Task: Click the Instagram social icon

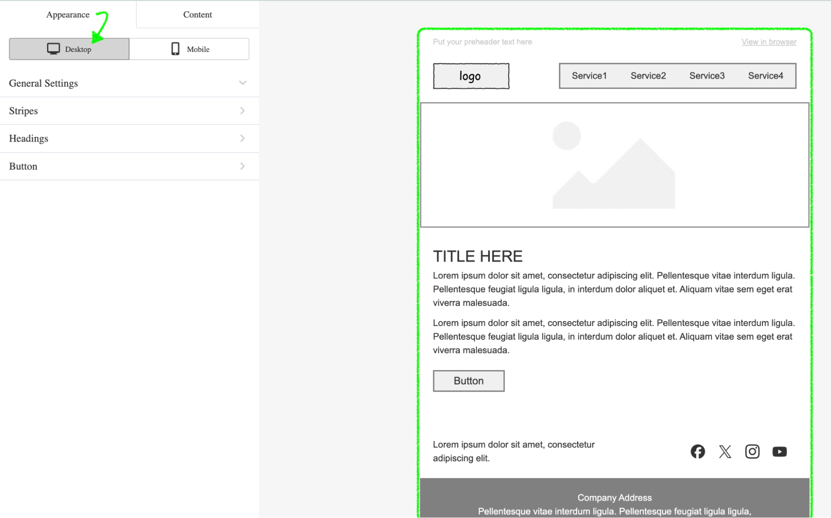Action: [x=752, y=452]
